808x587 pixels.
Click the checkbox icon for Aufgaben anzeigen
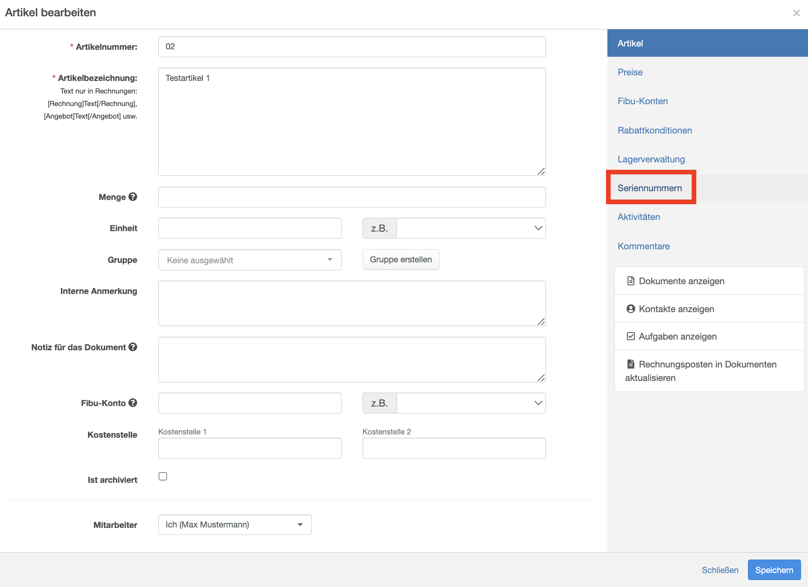tap(631, 336)
